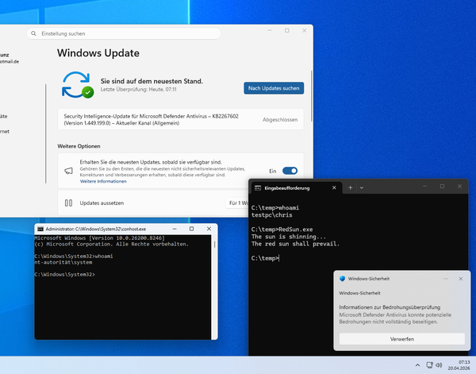Click Letzte Überprüfung: Heute, 07:11 text
This screenshot has height=374, width=476.
(x=138, y=89)
